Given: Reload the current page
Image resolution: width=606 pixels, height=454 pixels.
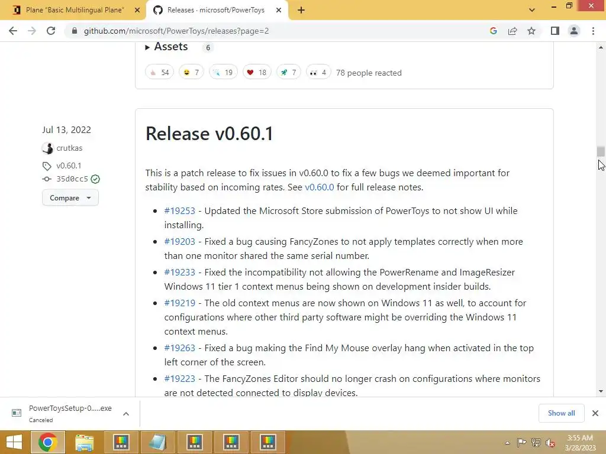Looking at the screenshot, I should click(x=51, y=31).
